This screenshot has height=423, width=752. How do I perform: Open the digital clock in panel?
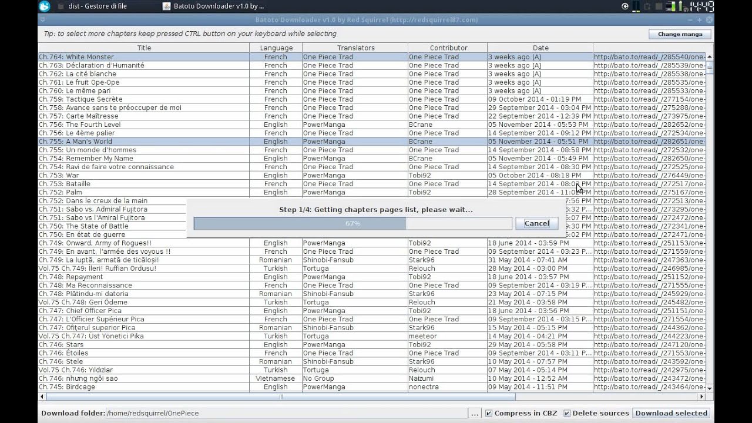click(702, 6)
